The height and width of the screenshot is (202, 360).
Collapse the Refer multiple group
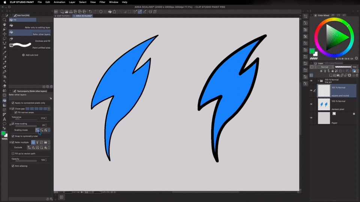(10, 143)
